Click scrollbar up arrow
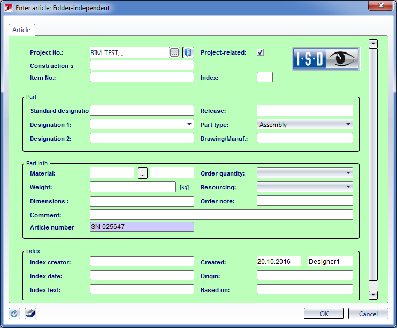 tap(373, 44)
